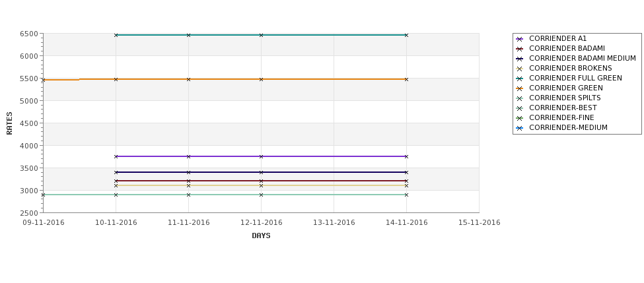
Task: Click the teal Full Green line data point on 10-11-2016
Action: 116,35
